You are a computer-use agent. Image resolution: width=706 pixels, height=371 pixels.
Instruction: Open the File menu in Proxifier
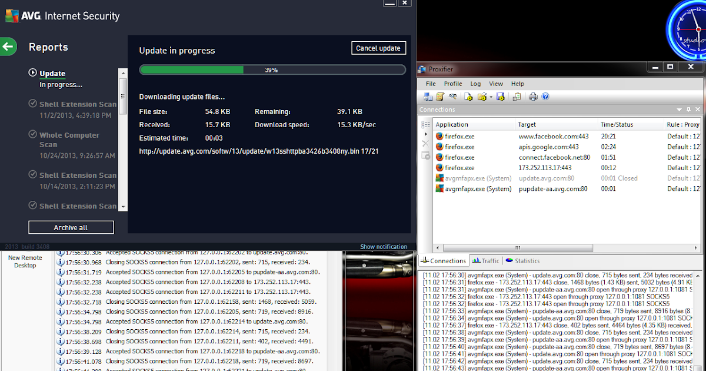tap(431, 84)
